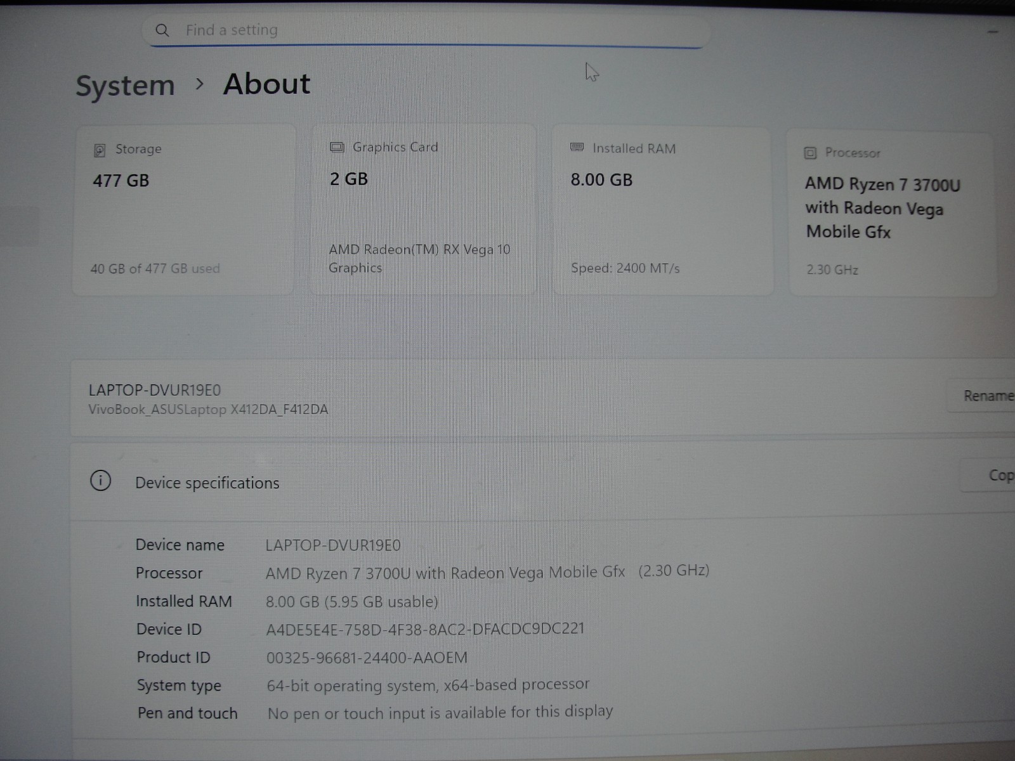This screenshot has height=761, width=1015.
Task: Select the '2.30 GHz' text in the Processor card
Action: [x=832, y=270]
